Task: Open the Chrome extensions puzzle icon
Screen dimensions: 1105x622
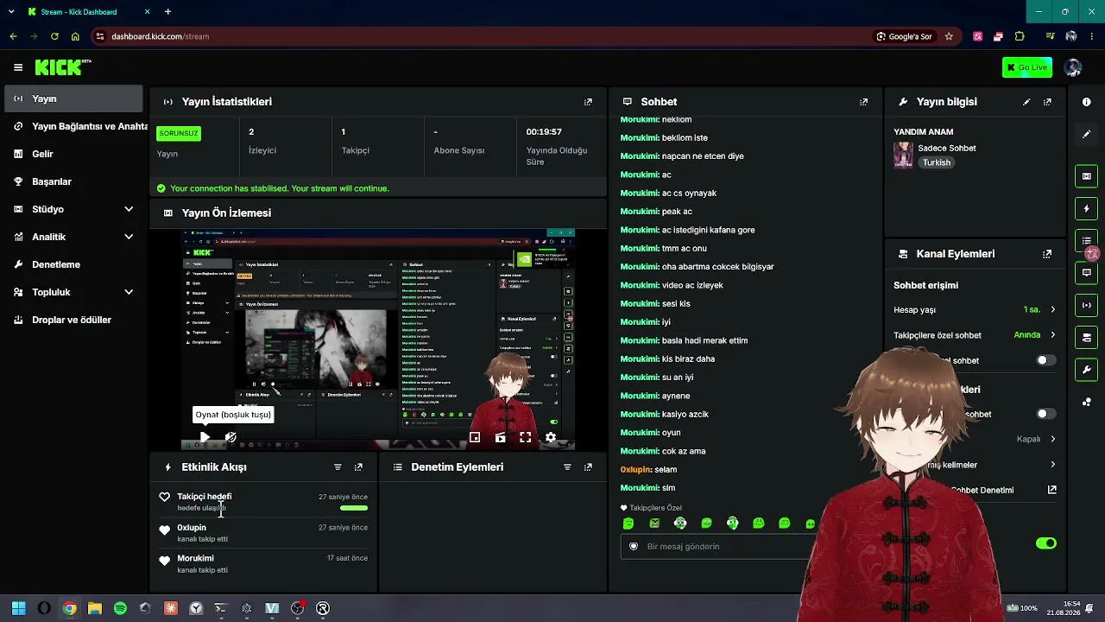Action: 1020,36
